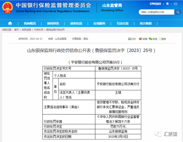Click the search magnifier button
Viewport: 183px width, 142px height.
tap(178, 12)
